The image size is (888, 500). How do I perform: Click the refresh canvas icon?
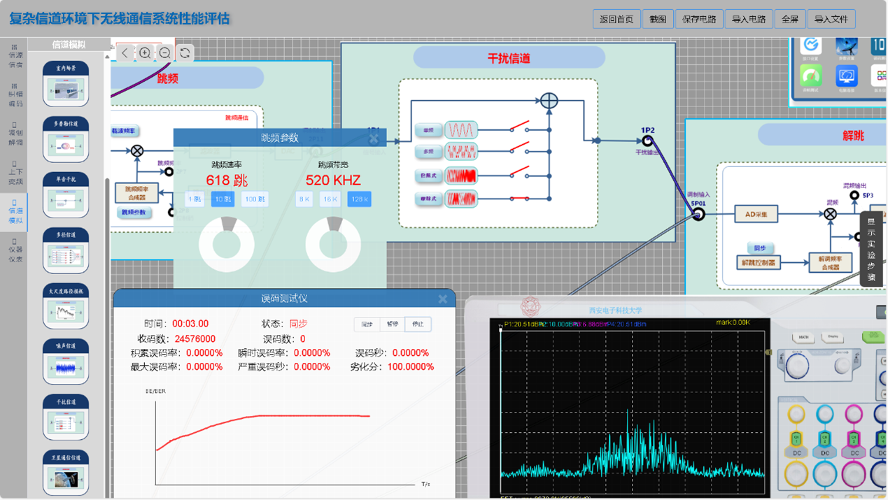click(185, 53)
